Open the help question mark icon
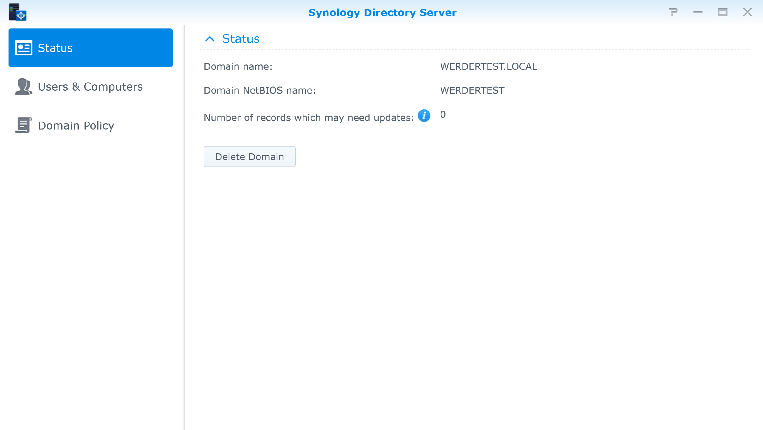Screen dimensions: 763x430 pos(673,12)
